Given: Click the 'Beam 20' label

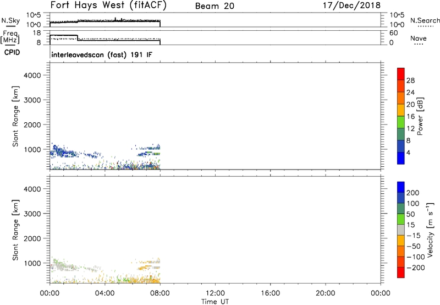Looking at the screenshot, I should click(215, 6).
